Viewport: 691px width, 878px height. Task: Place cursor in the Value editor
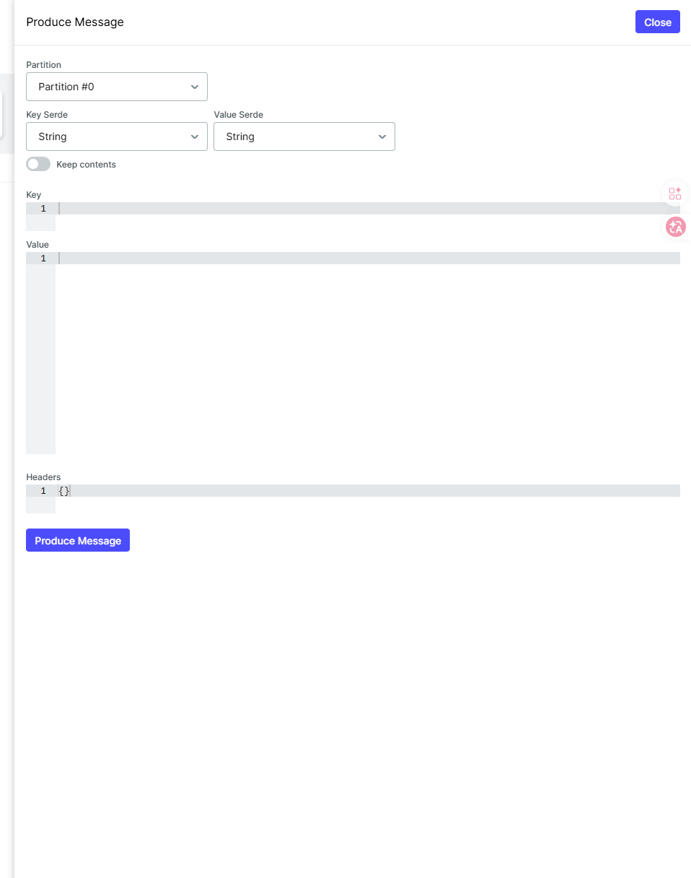coord(361,258)
